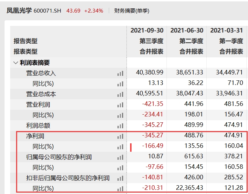Show chart icon for 利润总额 row

tap(120, 126)
